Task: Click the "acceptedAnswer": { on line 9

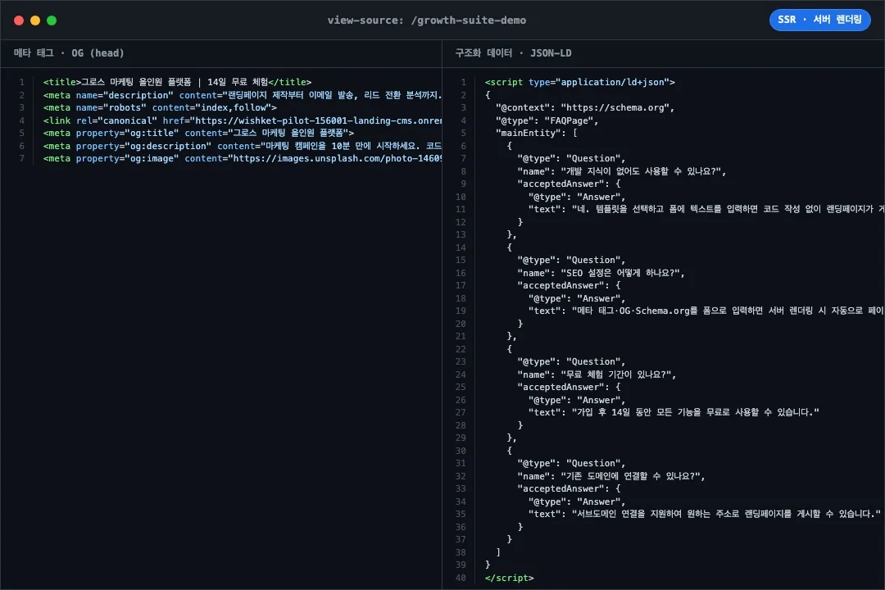Action: coord(569,184)
